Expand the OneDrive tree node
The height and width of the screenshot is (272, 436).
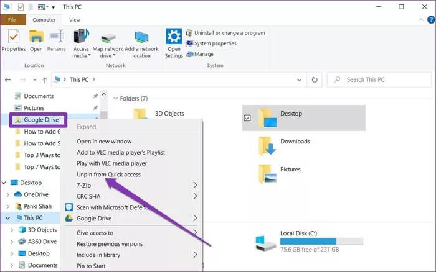[7, 194]
